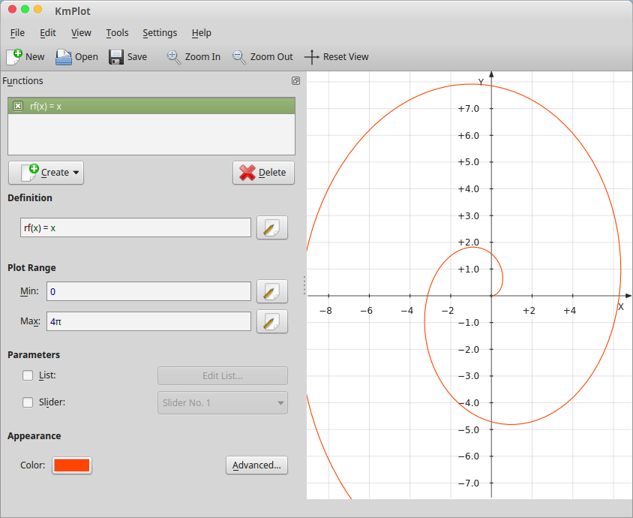Screen dimensions: 633x518
Task: Open the Settings menu
Action: (x=160, y=33)
